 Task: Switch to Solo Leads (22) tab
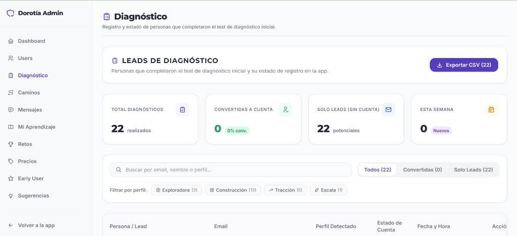tap(474, 170)
